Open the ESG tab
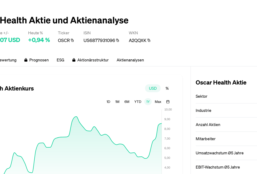The height and width of the screenshot is (174, 257). pos(60,60)
